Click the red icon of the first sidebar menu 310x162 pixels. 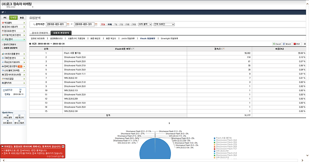(3, 23)
